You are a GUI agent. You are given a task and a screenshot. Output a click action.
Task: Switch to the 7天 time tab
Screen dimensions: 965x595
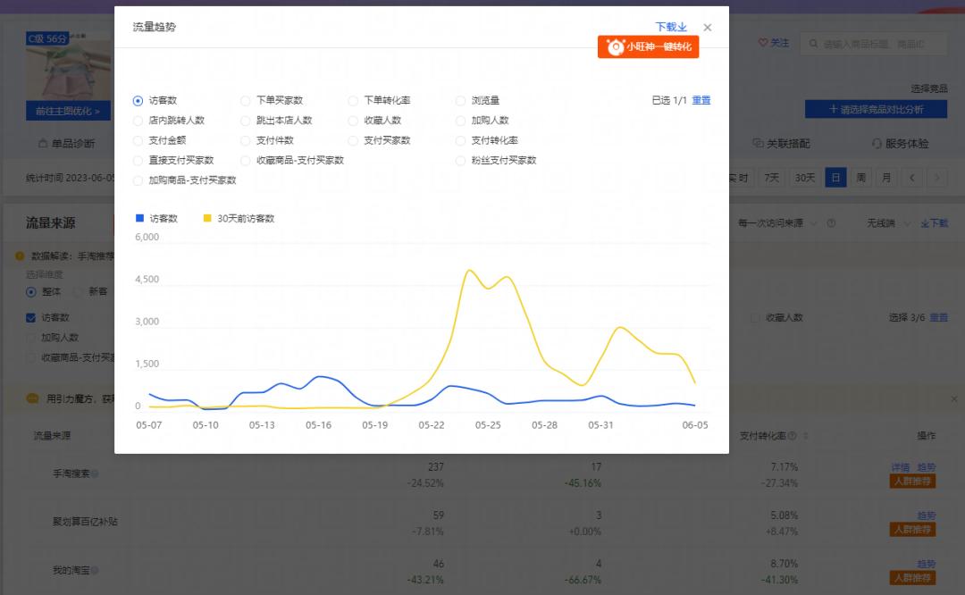771,178
